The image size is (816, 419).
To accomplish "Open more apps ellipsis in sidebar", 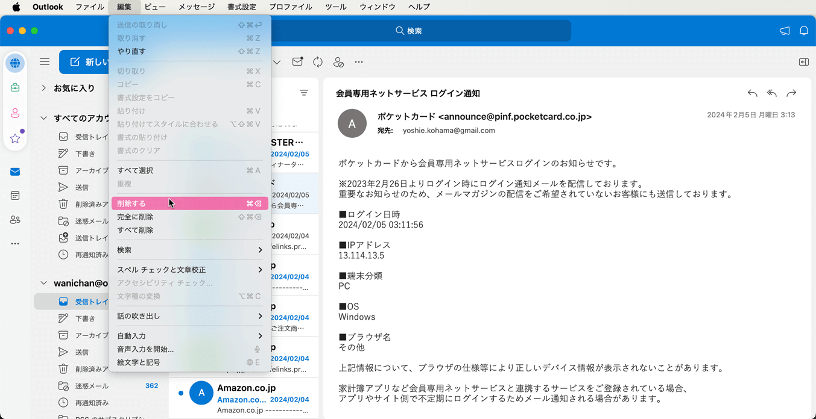I will 15,244.
